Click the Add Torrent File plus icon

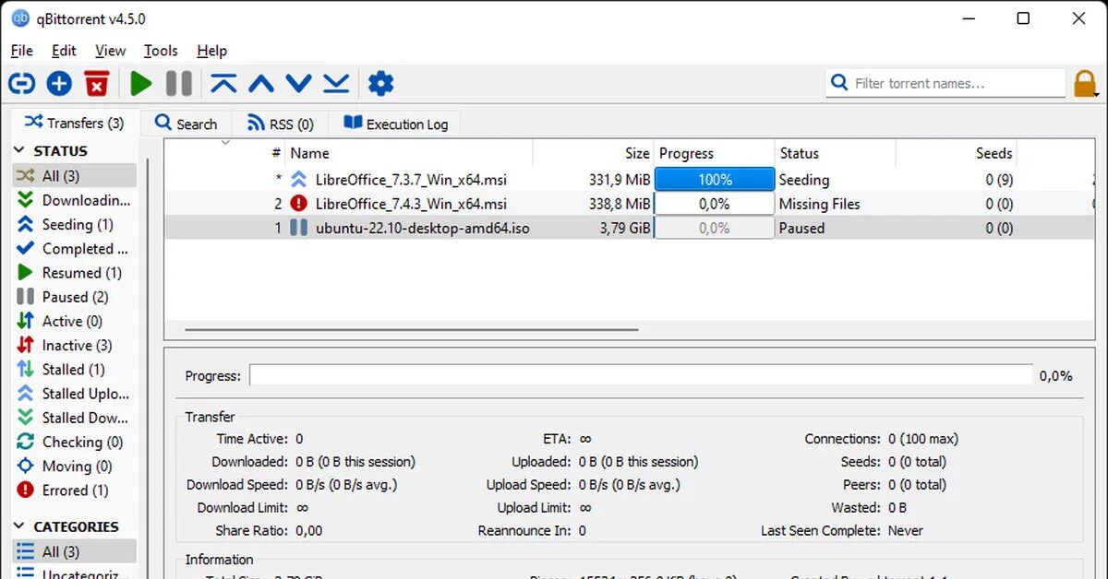59,84
